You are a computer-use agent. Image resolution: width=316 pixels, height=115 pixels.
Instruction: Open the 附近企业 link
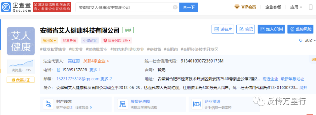(270, 79)
